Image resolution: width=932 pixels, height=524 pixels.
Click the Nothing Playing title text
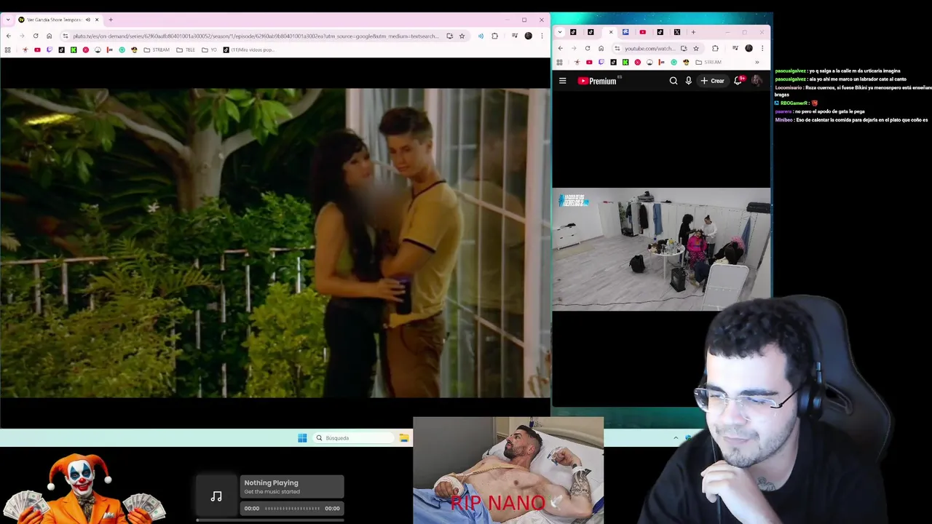[x=271, y=483]
